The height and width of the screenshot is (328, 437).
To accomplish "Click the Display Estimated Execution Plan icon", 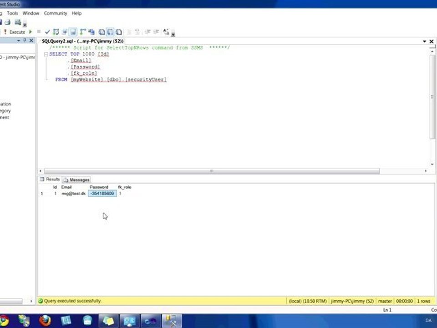I will [x=56, y=32].
